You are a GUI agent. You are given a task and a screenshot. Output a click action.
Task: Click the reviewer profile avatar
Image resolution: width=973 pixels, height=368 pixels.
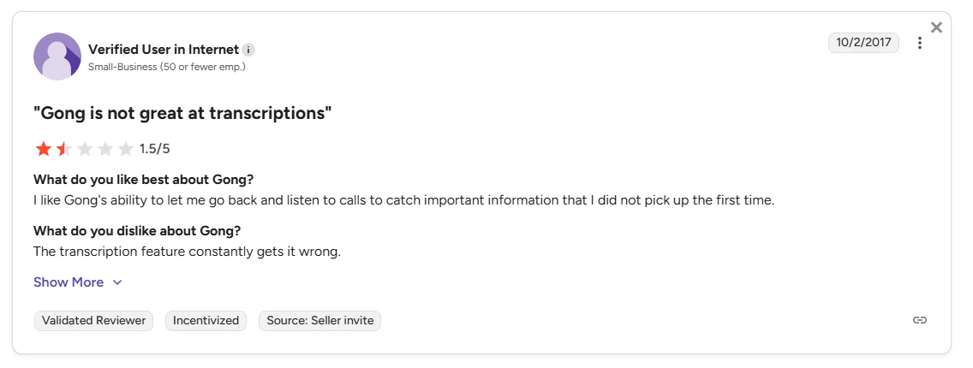[x=57, y=56]
